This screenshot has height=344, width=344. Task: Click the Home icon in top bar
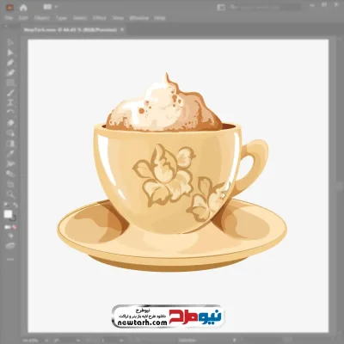[x=23, y=8]
